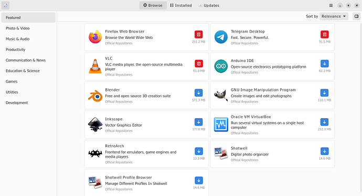Click the Oracle VM VirtualBox title
Viewport: 362px width, 196px height.
251,117
